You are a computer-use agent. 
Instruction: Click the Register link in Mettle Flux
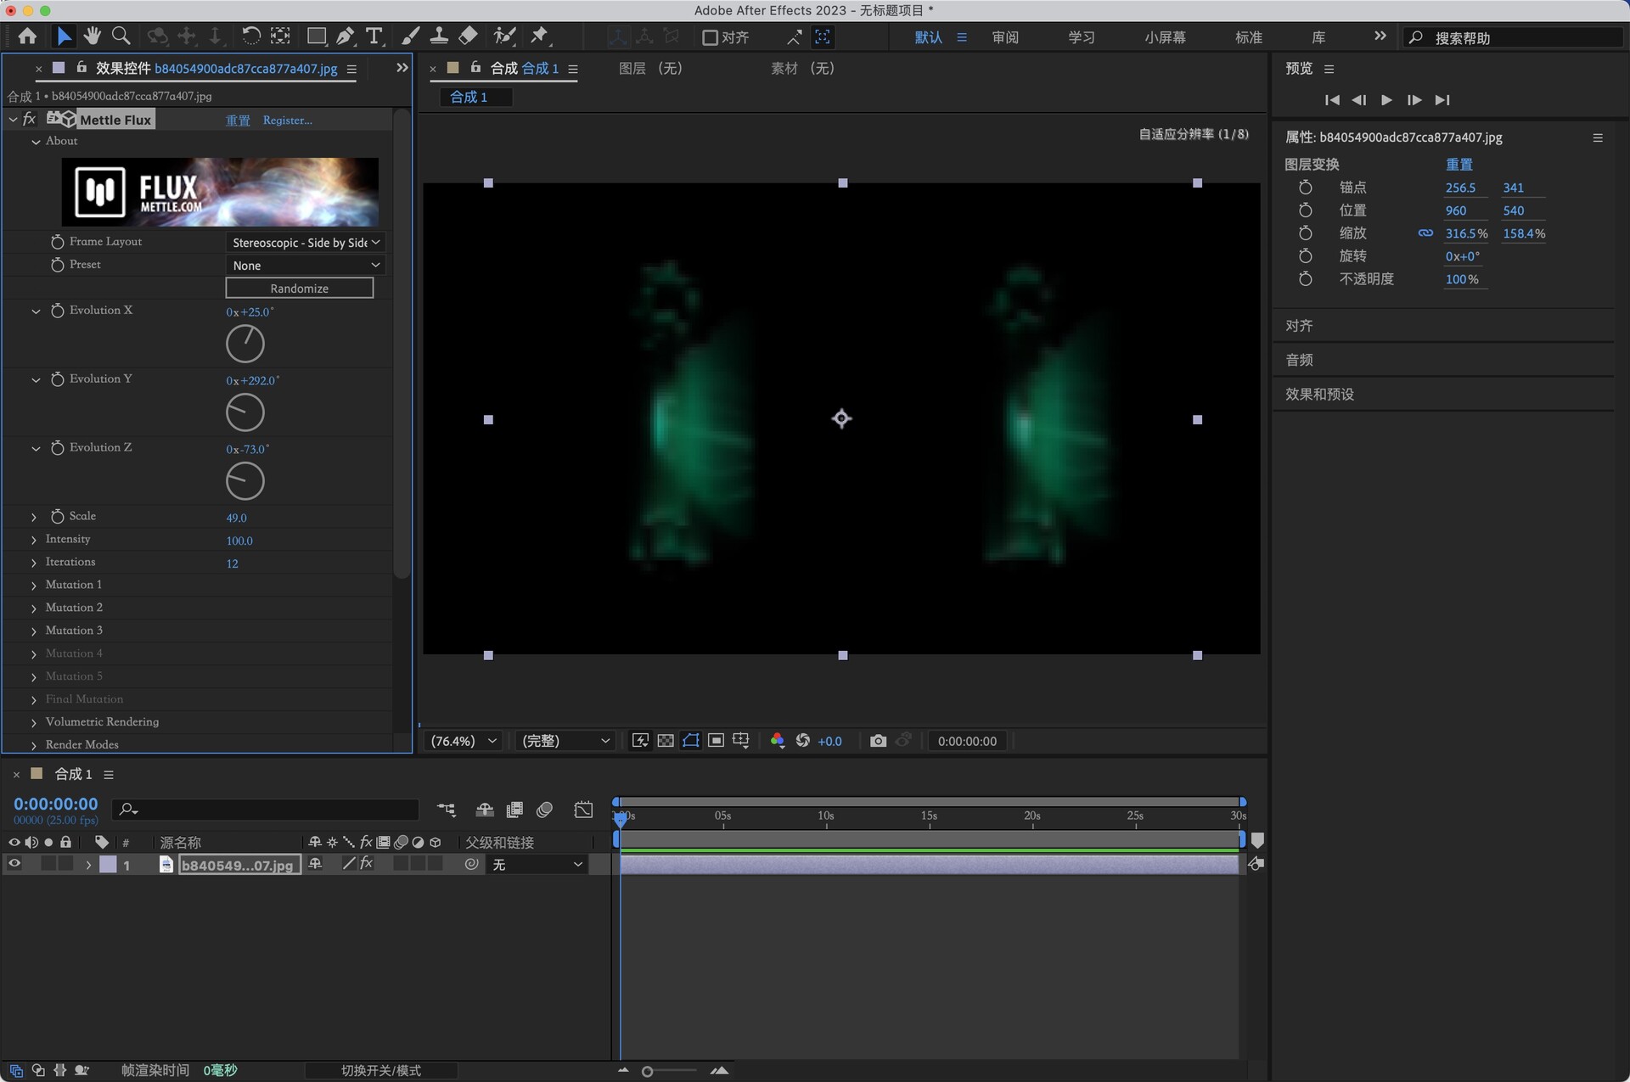click(x=287, y=121)
